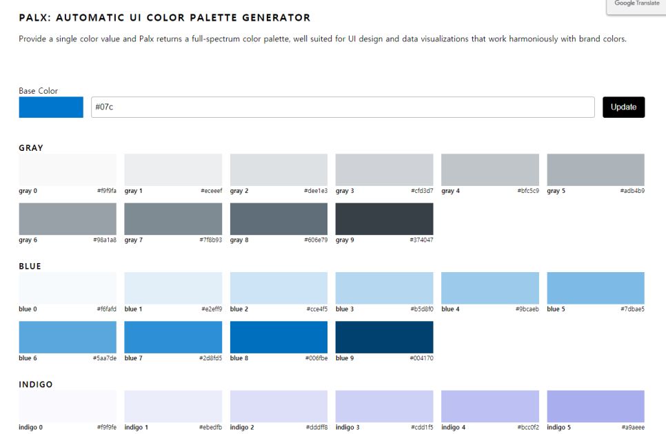Select the blue 8 swatch #006fbe
Image resolution: width=666 pixels, height=434 pixels.
tap(279, 338)
